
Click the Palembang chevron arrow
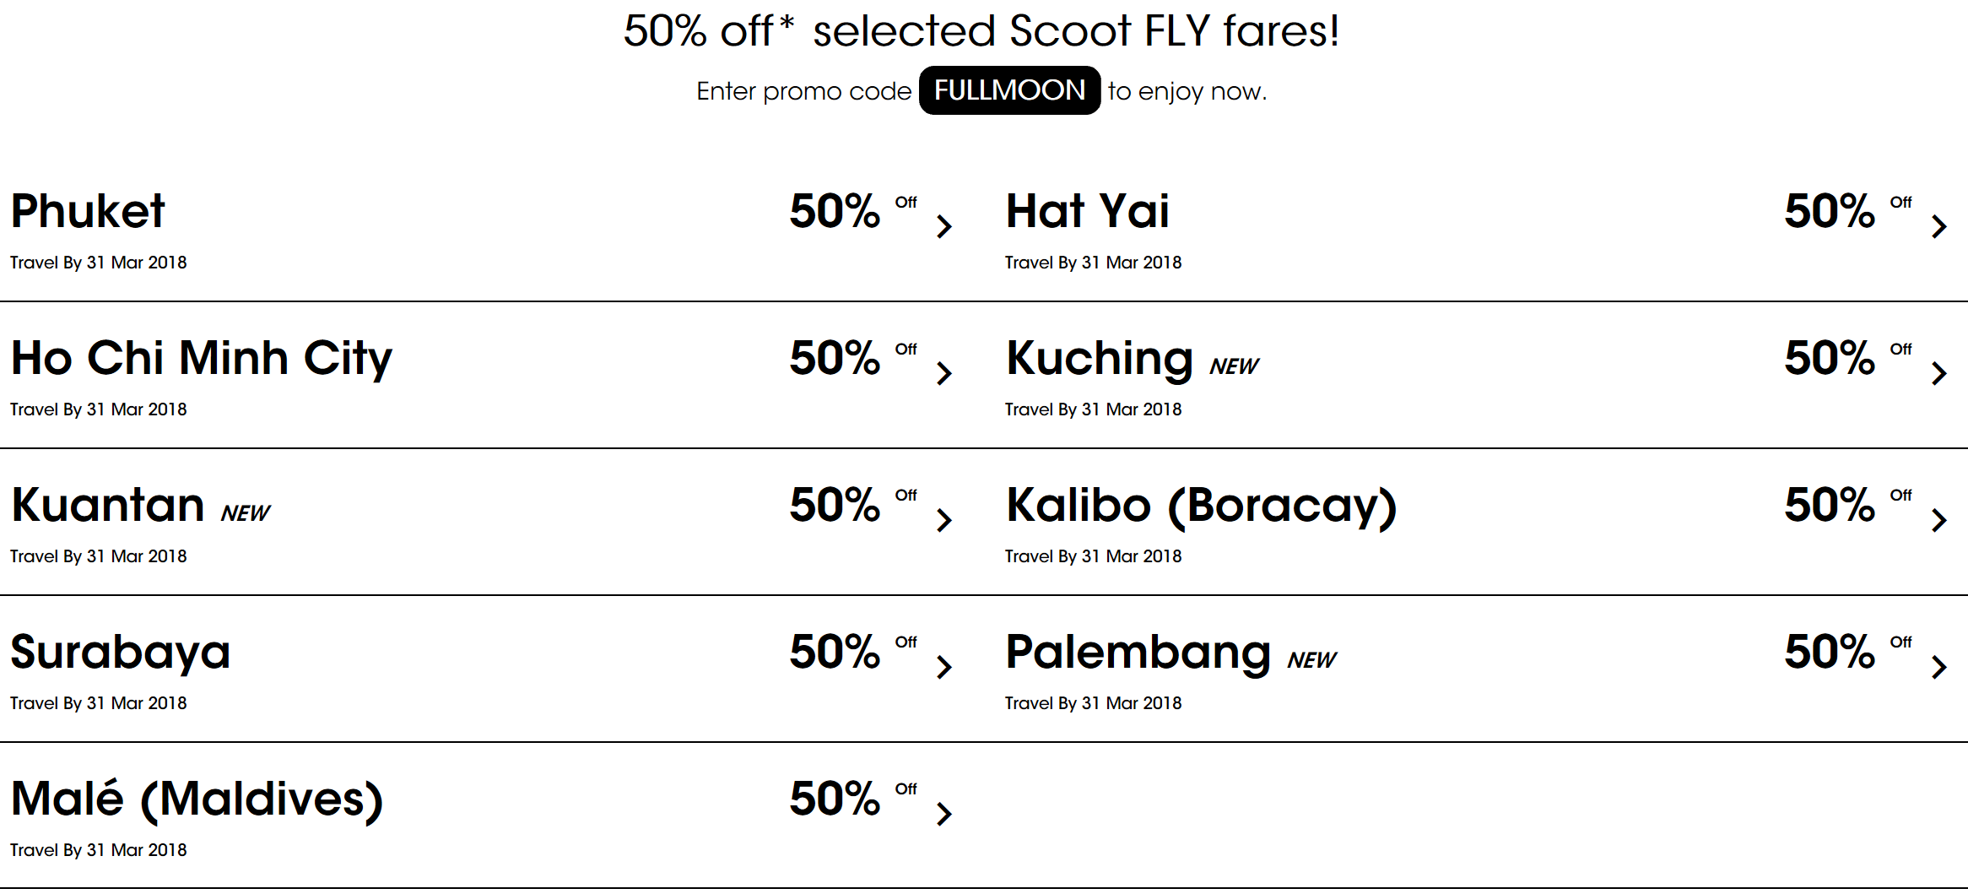point(1939,667)
